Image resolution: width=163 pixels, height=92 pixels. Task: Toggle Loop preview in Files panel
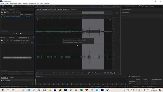pyautogui.click(x=17, y=33)
